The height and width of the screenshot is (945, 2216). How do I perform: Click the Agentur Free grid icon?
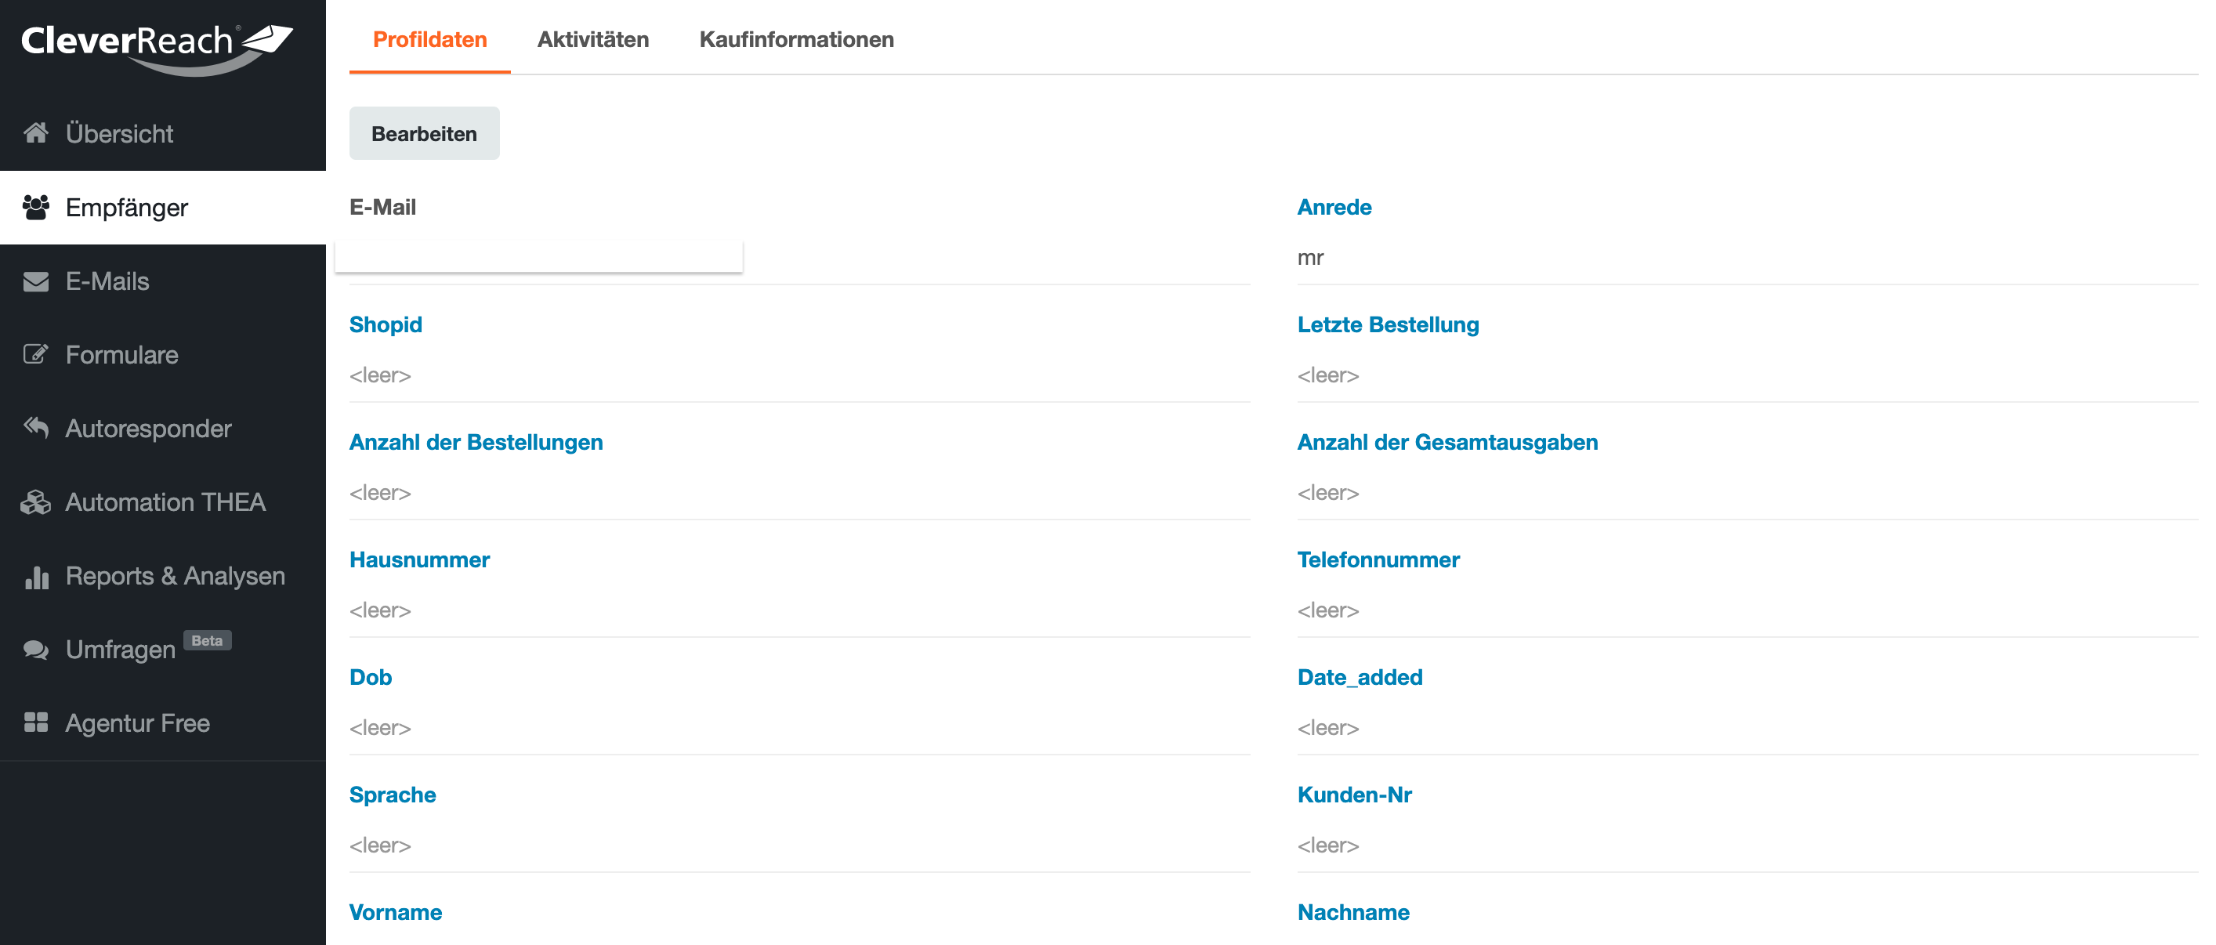coord(36,722)
